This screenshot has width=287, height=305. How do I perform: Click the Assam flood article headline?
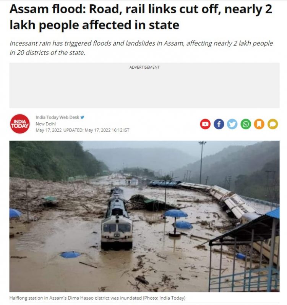coord(141,17)
